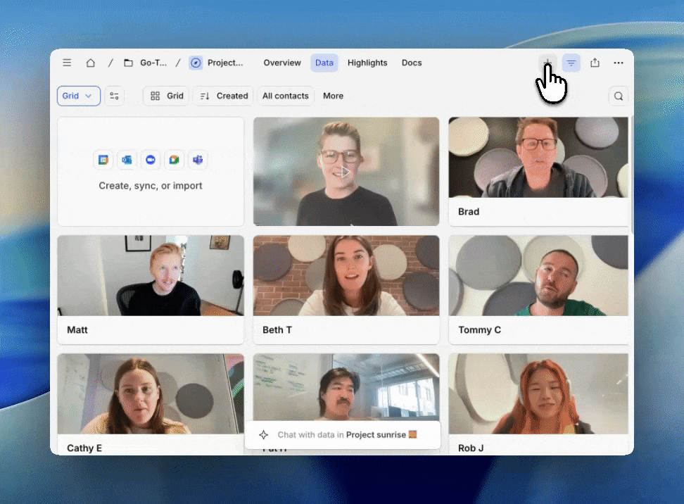Switch to the Docs tab
The image size is (684, 504).
pos(412,63)
